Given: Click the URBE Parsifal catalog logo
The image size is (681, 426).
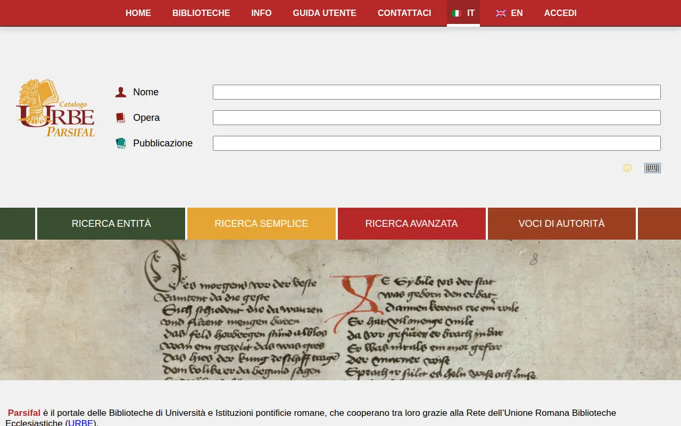Looking at the screenshot, I should pyautogui.click(x=55, y=108).
